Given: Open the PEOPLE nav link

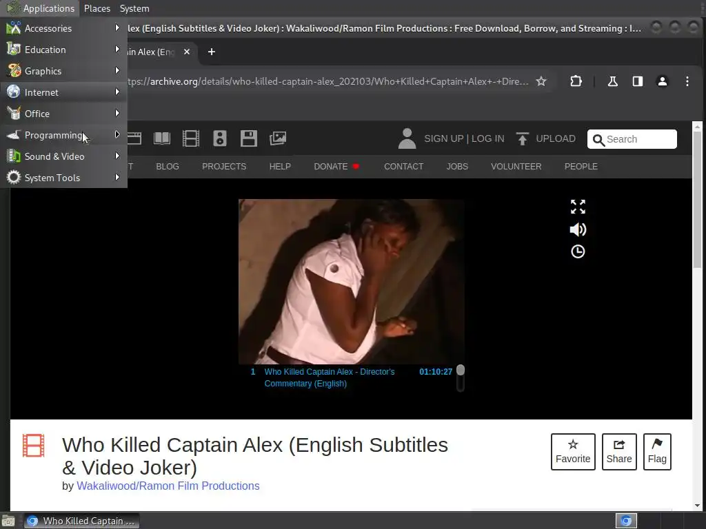Looking at the screenshot, I should coord(581,167).
